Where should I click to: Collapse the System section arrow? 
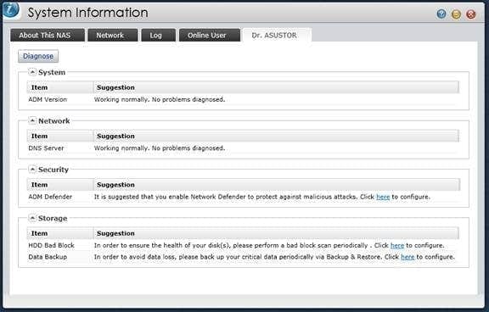coord(32,72)
